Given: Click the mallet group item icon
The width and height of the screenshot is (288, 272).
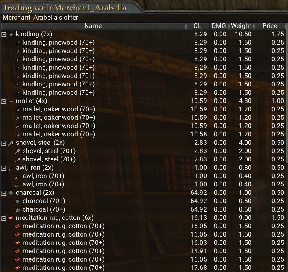Looking at the screenshot, I should click(x=11, y=101).
